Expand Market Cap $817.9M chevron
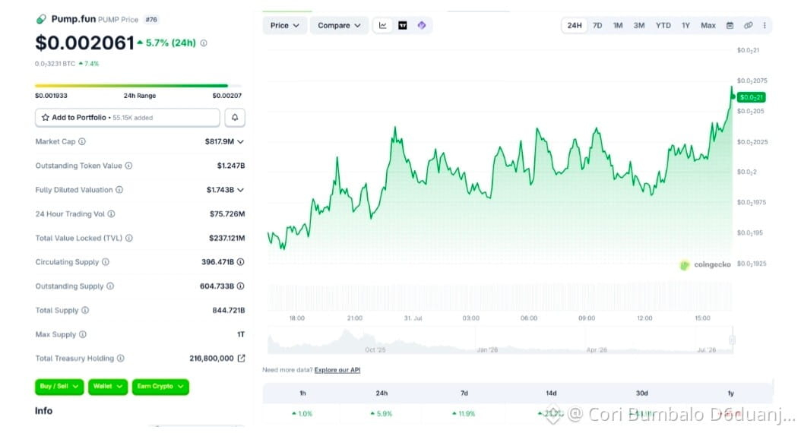This screenshot has height=433, width=801. click(x=241, y=141)
